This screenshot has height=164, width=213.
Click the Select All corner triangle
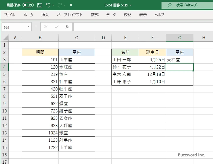[5, 38]
